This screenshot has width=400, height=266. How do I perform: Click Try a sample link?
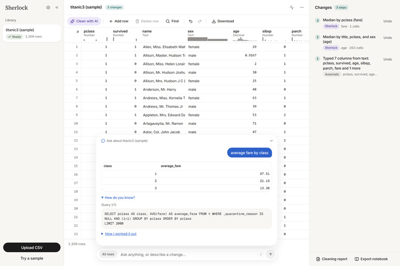32,258
